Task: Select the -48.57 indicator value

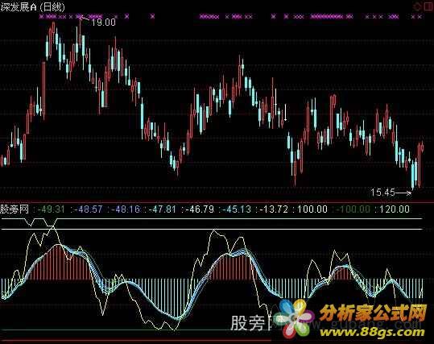Action: click(89, 209)
